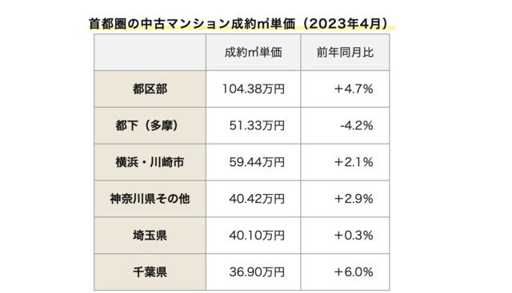Viewport: 512px width, 293px height.
Task: Click the 神奈川県その他 row label
Action: click(150, 199)
